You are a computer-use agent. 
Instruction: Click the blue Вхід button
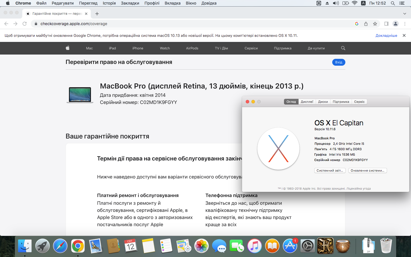[x=339, y=62]
